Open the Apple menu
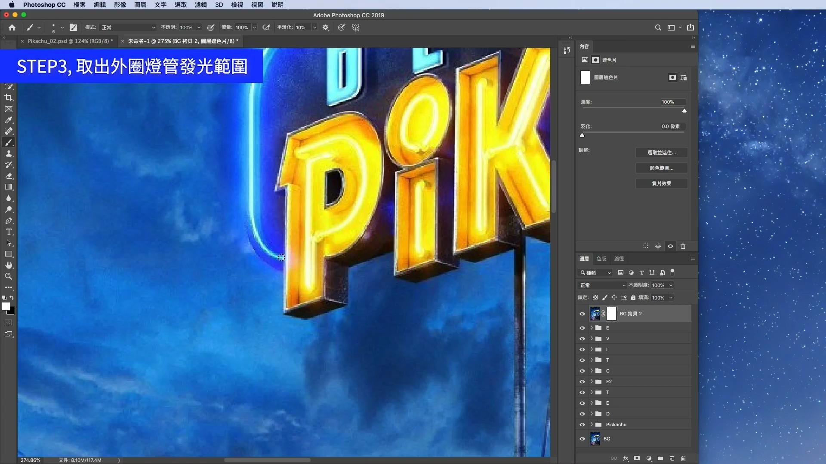 tap(12, 5)
